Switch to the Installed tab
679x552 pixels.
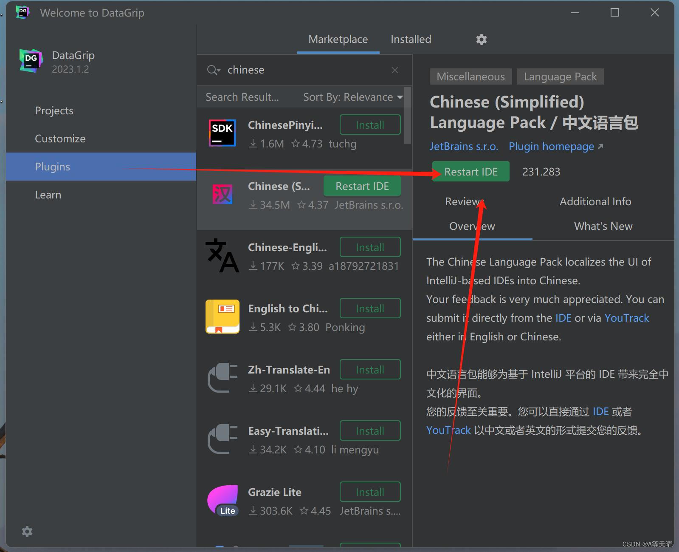coord(411,40)
